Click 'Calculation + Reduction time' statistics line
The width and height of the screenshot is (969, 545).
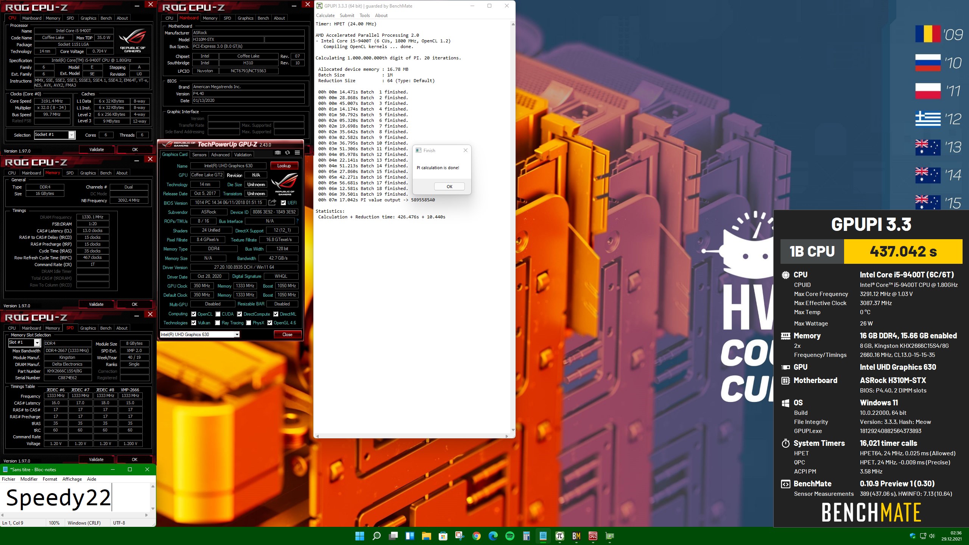point(382,217)
